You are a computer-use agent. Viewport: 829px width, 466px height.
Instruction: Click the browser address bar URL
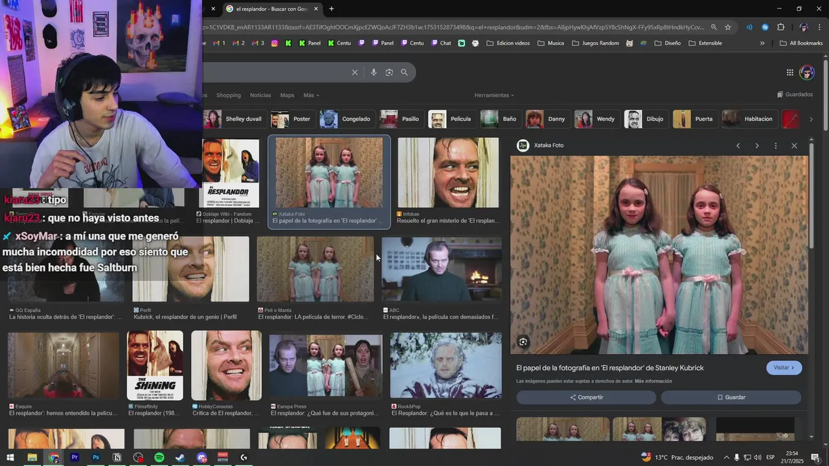point(453,27)
